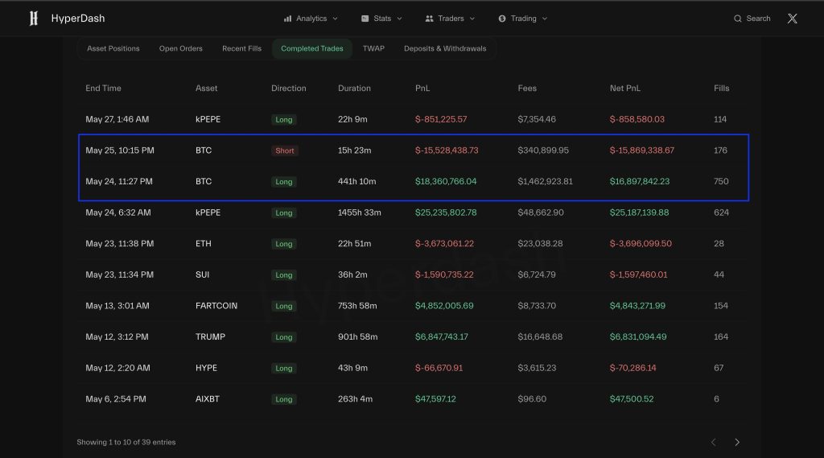Sort by Direction column header
Screen dimensions: 824x458
pyautogui.click(x=289, y=89)
